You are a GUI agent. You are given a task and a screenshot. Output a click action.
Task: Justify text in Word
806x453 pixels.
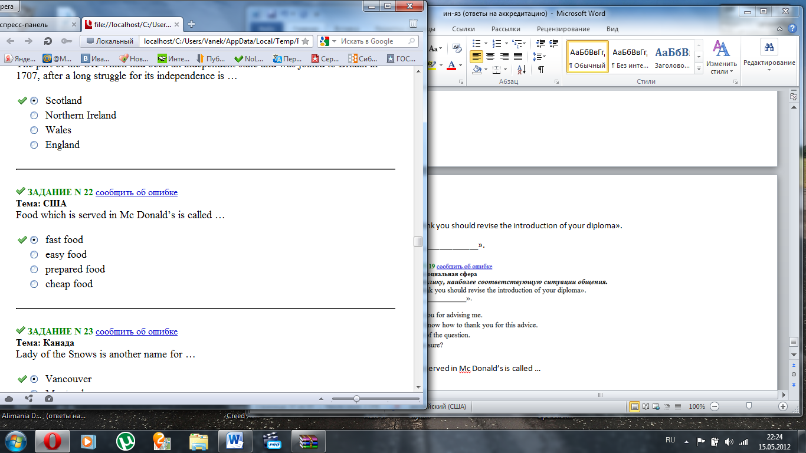pyautogui.click(x=517, y=56)
